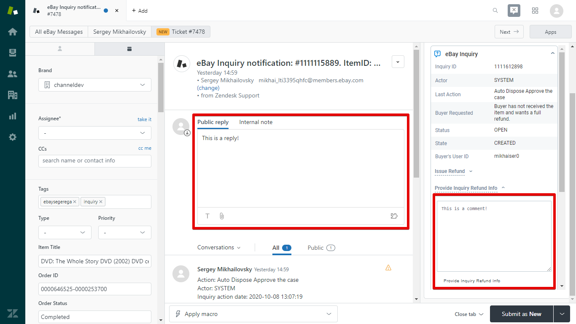The height and width of the screenshot is (324, 576).
Task: Click the orange warning triangle icon
Action: coord(388,267)
